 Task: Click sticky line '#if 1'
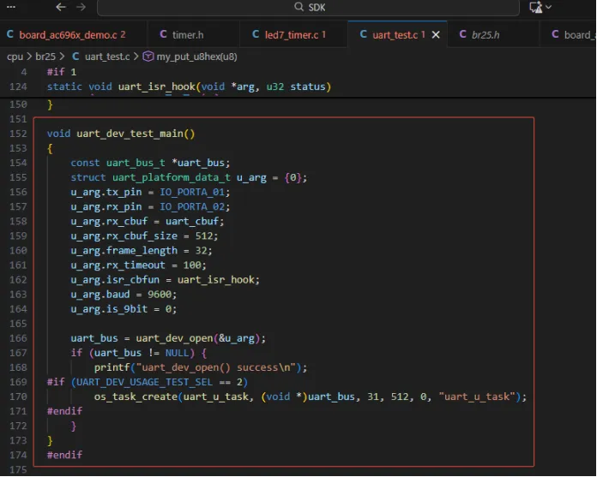61,72
